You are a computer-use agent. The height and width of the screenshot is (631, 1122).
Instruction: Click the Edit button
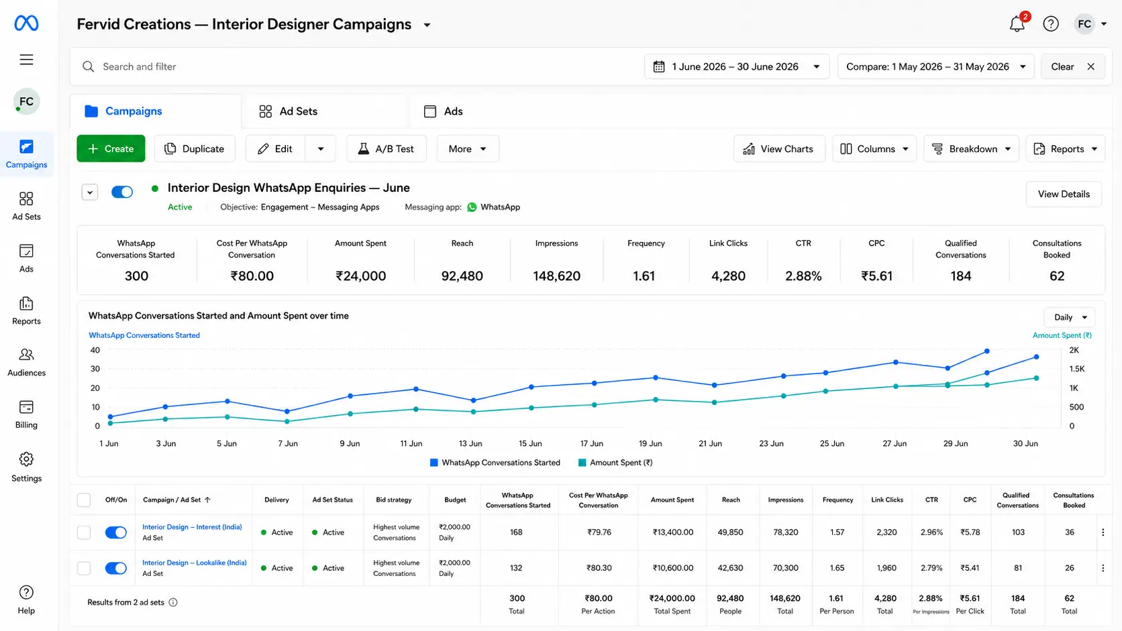(x=276, y=149)
